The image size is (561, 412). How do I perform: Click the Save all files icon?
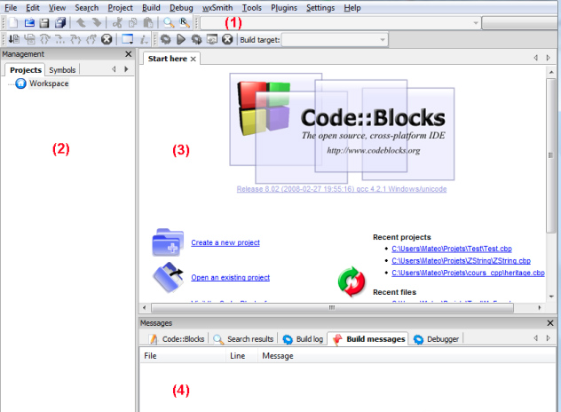click(x=60, y=23)
